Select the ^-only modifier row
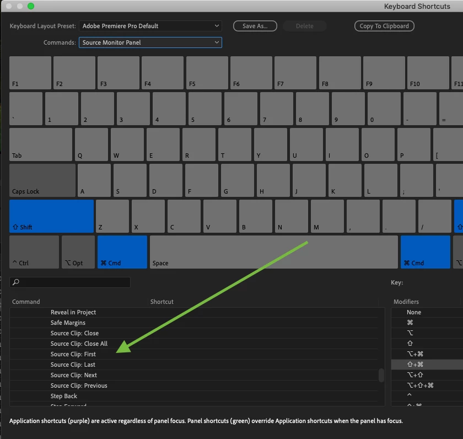 click(427, 396)
